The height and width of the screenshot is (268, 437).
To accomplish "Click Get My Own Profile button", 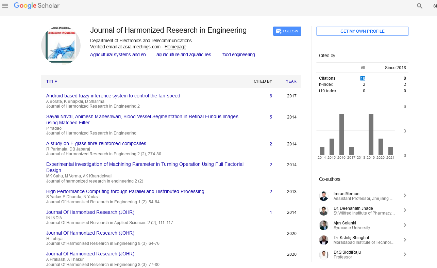I will point(362,31).
